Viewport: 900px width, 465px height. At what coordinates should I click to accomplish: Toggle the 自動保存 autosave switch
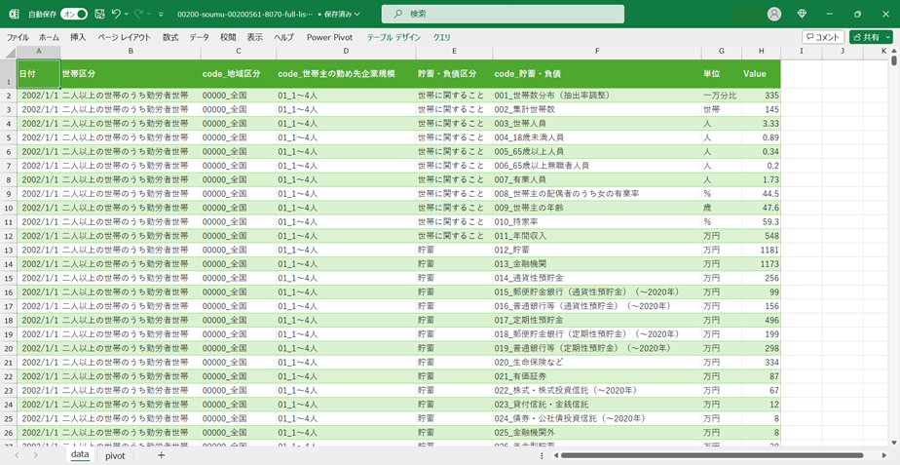point(73,15)
